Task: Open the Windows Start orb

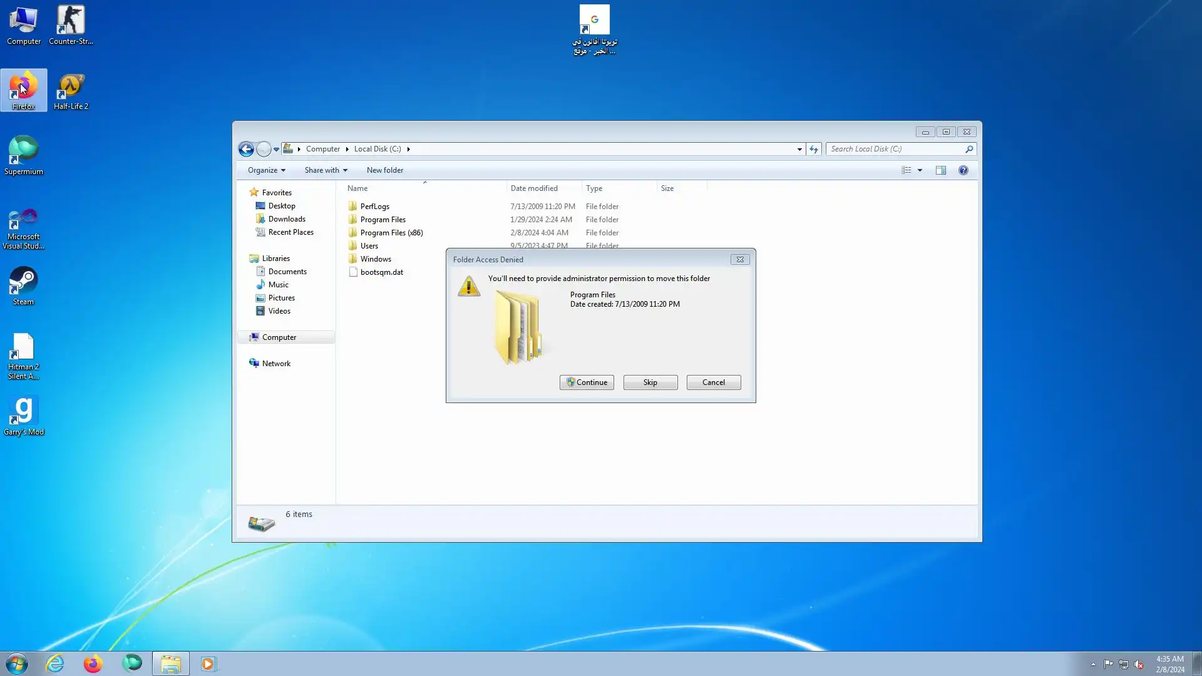Action: coord(17,663)
